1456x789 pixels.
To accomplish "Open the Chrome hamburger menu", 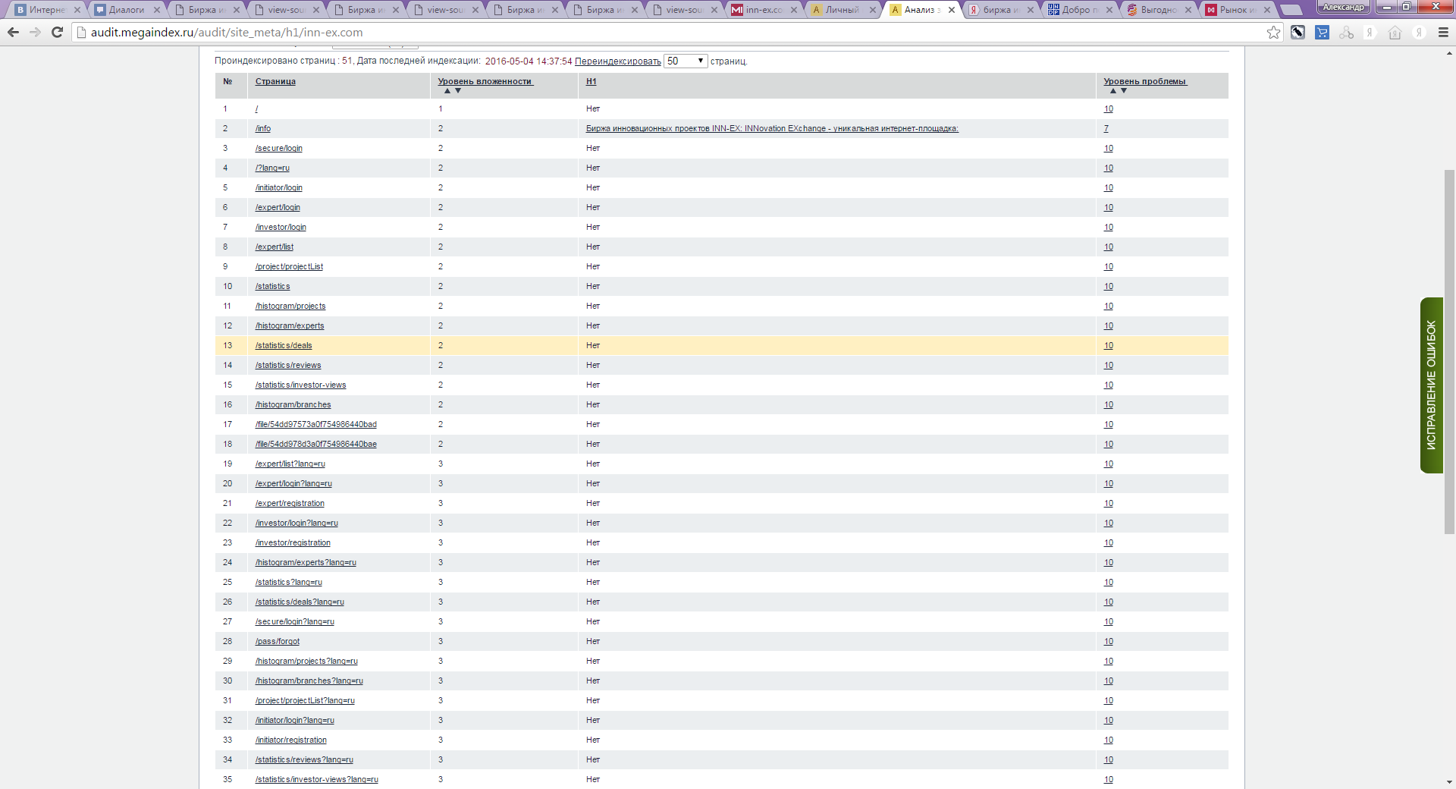I will [1443, 33].
